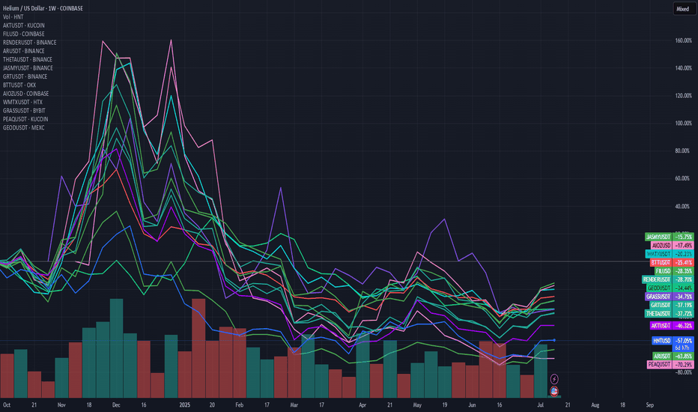Click the GRTUSDT -37.19% price scale label
This screenshot has height=412, width=698.
[x=671, y=305]
